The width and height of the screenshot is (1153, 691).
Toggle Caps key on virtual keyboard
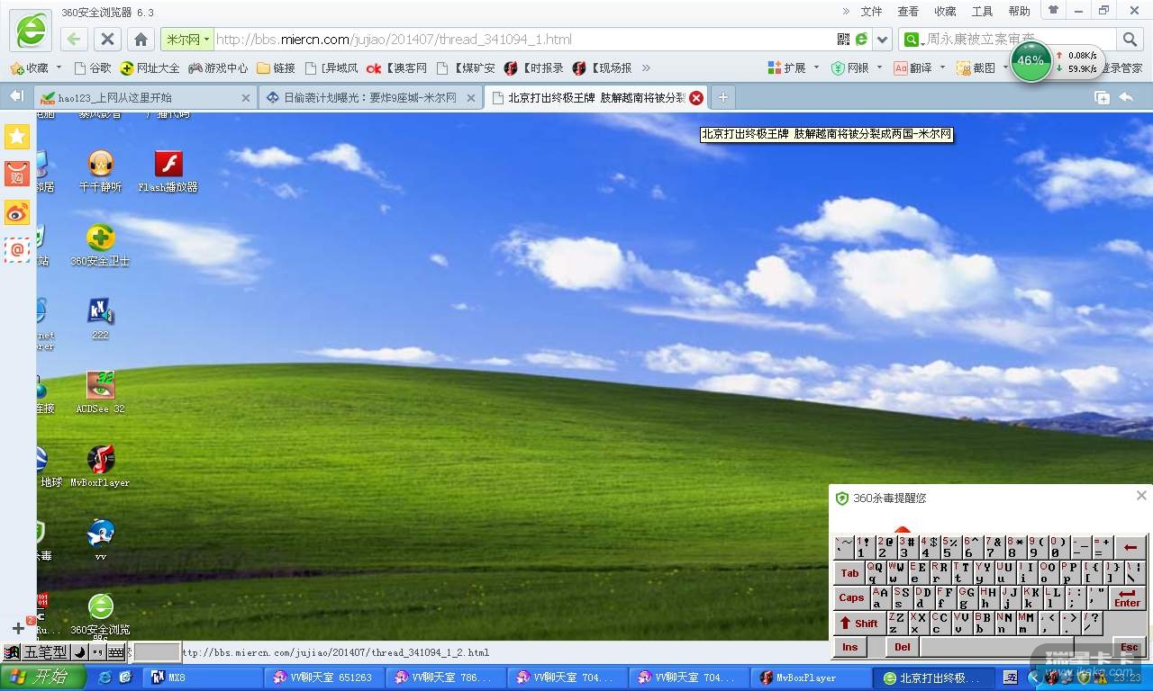[851, 597]
